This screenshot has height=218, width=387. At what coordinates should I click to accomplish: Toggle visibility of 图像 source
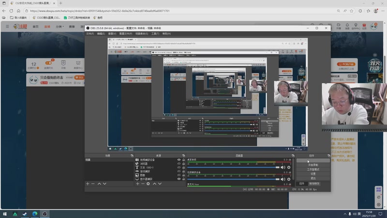(179, 175)
